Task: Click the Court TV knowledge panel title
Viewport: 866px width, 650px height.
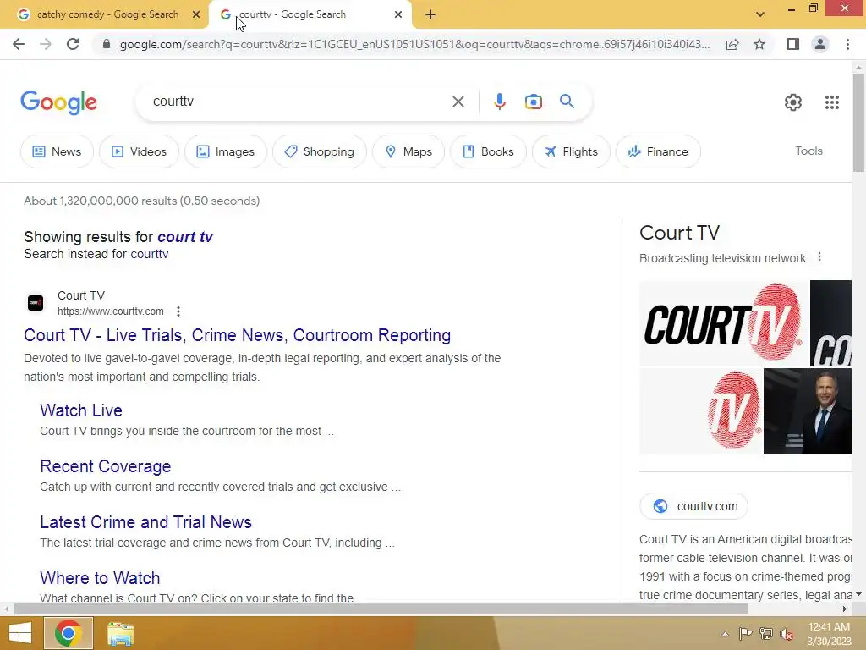Action: [x=679, y=233]
